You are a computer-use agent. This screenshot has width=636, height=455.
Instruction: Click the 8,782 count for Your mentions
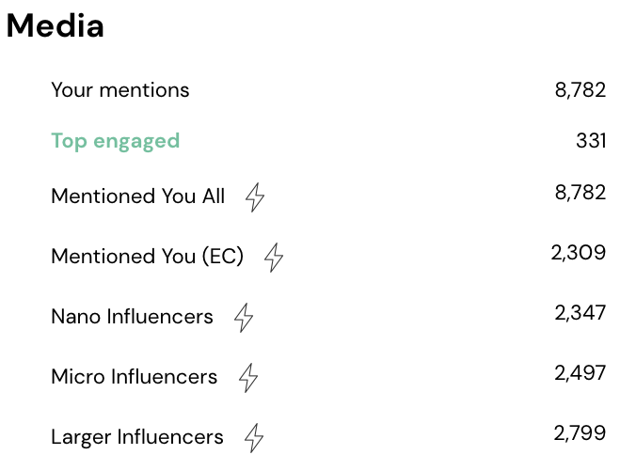coord(580,90)
